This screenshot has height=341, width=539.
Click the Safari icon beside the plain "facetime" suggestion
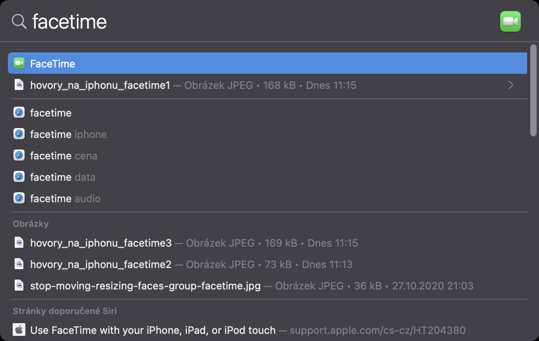coord(19,113)
